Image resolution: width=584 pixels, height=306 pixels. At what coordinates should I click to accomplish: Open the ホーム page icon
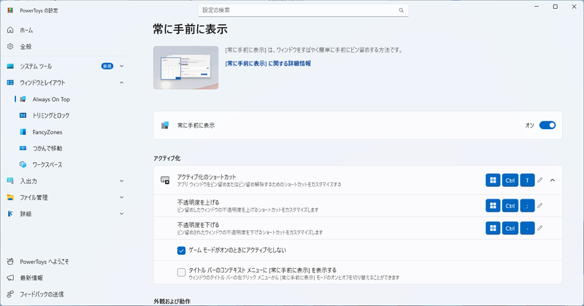pyautogui.click(x=10, y=30)
